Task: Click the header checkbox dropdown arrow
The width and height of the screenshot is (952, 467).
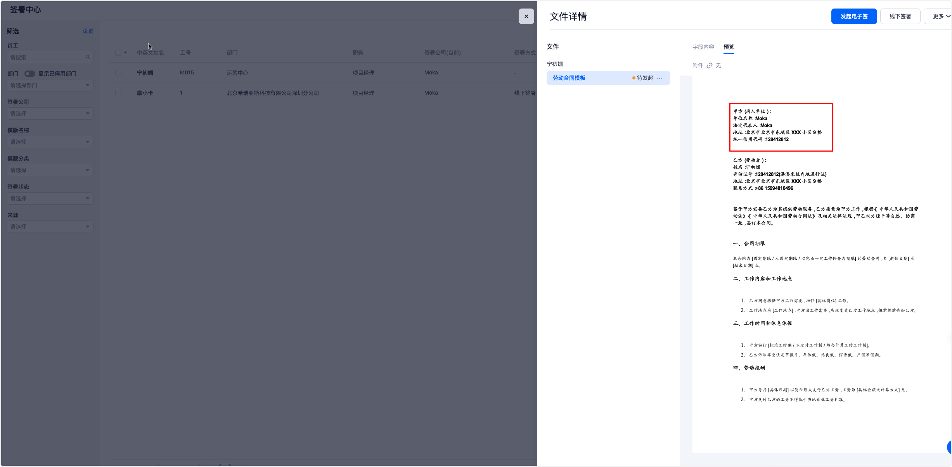Action: pos(125,53)
